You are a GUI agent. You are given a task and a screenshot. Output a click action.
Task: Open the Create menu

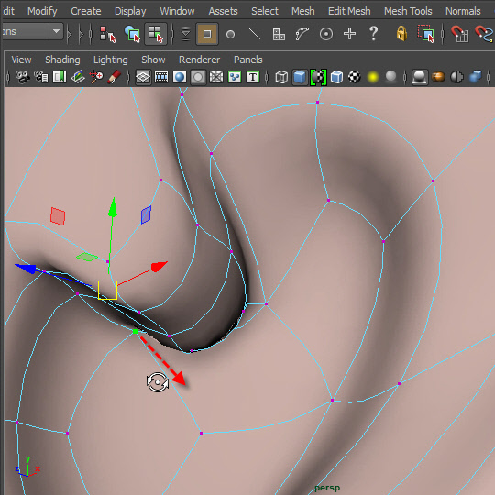[x=86, y=11]
